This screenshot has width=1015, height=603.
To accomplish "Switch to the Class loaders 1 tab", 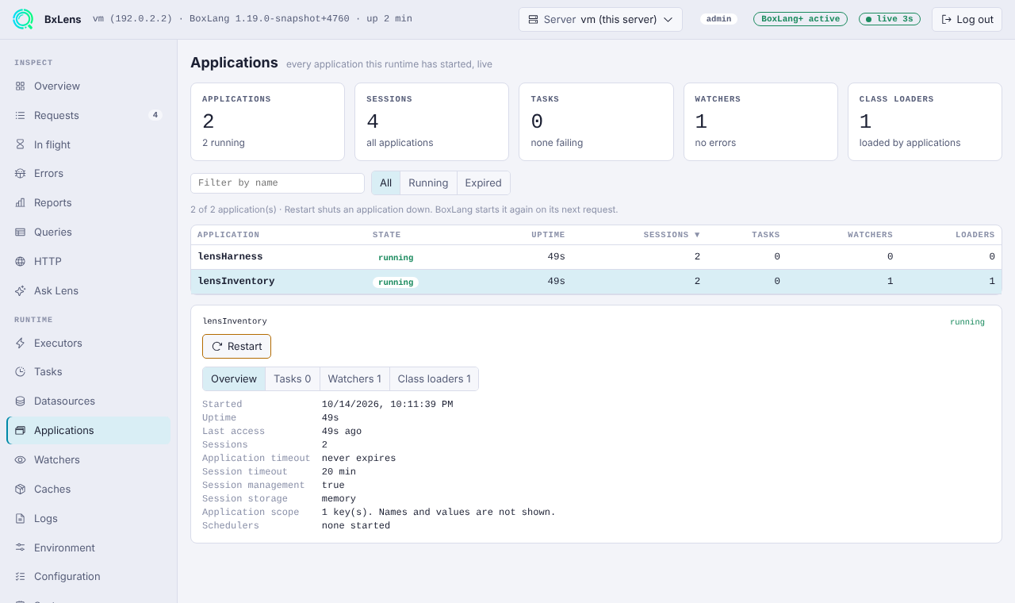I will [434, 378].
